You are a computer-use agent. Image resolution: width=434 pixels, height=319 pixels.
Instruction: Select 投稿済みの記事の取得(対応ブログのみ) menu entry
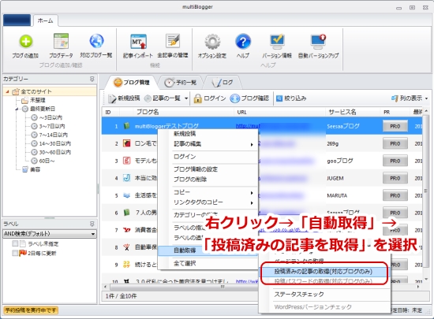tap(324, 271)
